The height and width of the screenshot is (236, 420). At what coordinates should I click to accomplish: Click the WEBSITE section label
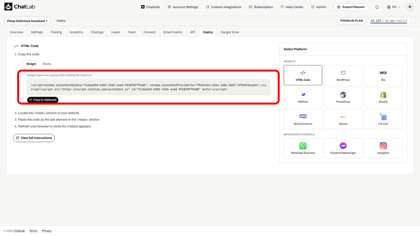click(290, 62)
